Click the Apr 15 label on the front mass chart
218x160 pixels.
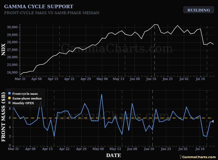click(x=47, y=149)
